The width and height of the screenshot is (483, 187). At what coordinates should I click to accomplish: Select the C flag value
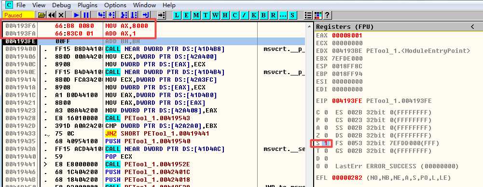[x=326, y=112]
